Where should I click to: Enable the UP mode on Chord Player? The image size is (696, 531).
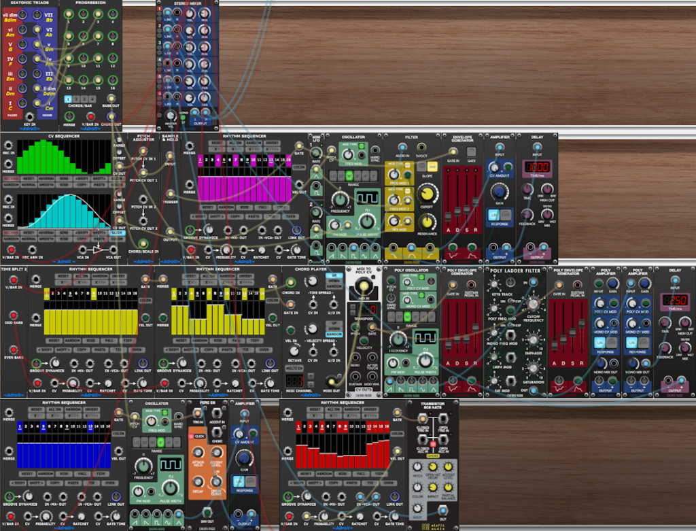pyautogui.click(x=333, y=275)
